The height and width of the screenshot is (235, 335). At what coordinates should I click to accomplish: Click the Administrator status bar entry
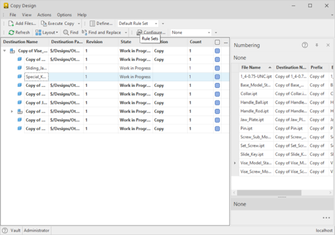tap(37, 231)
